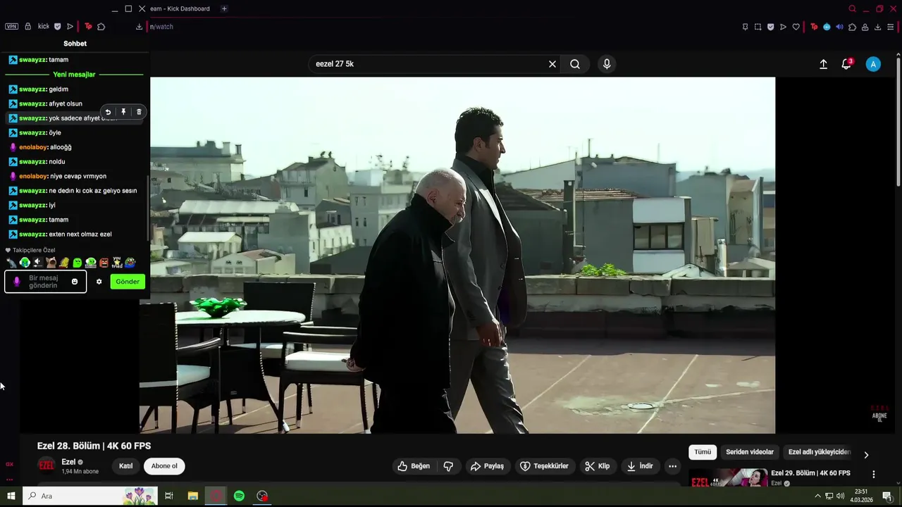902x507 pixels.
Task: Click the sound speaker extension icon
Action: (839, 27)
